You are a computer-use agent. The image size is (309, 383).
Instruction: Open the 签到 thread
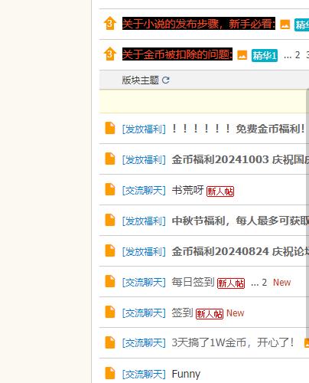[182, 313]
